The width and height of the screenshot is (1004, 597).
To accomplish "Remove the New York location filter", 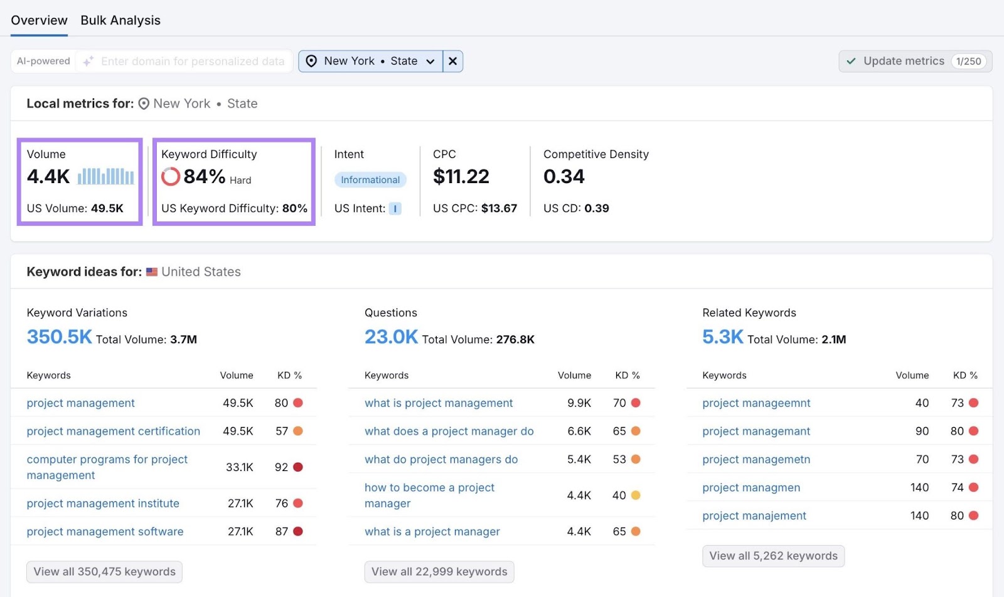I will 452,61.
